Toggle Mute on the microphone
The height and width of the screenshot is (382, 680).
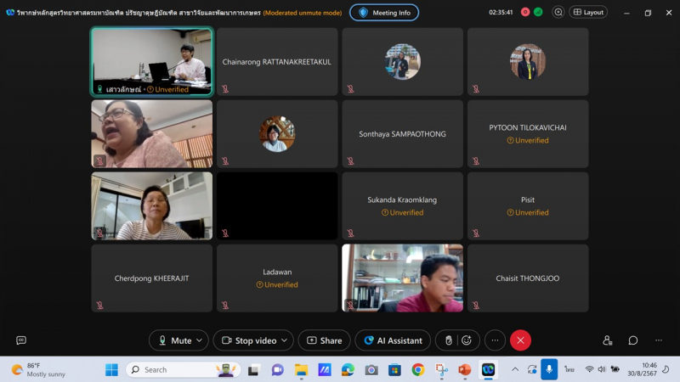click(173, 340)
